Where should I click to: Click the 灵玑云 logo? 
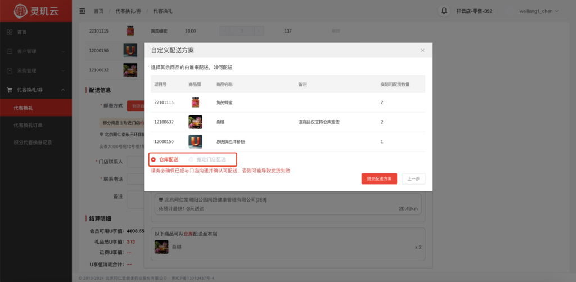[x=36, y=11]
